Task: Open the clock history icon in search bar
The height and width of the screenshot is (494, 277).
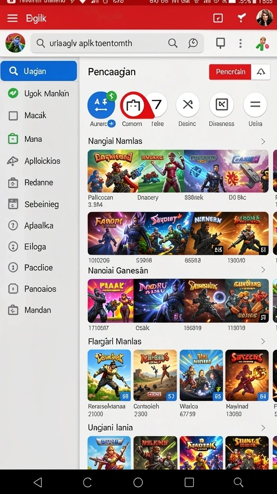Action: tap(193, 43)
